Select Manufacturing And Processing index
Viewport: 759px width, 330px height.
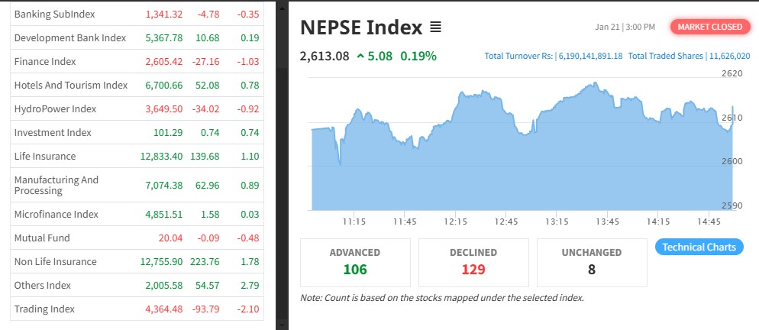click(x=57, y=185)
